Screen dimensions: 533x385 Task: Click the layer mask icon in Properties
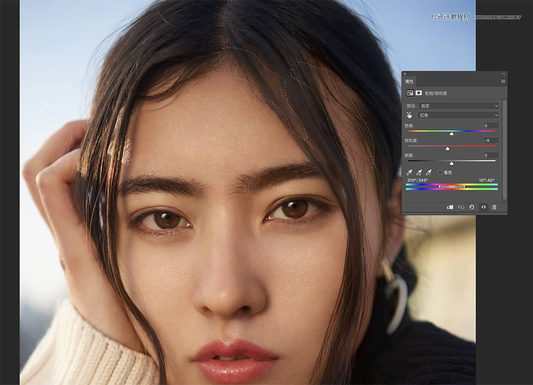tap(418, 93)
